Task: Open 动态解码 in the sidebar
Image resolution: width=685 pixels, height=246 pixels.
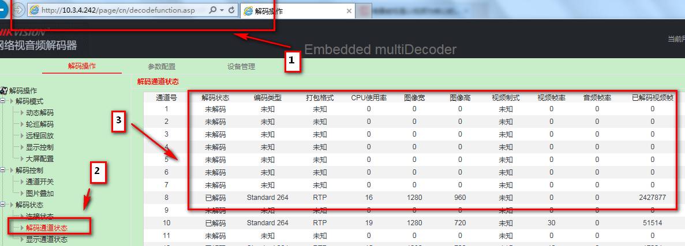Action: click(x=39, y=112)
